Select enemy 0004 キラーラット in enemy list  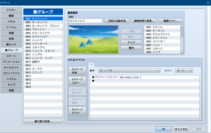click(162, 38)
